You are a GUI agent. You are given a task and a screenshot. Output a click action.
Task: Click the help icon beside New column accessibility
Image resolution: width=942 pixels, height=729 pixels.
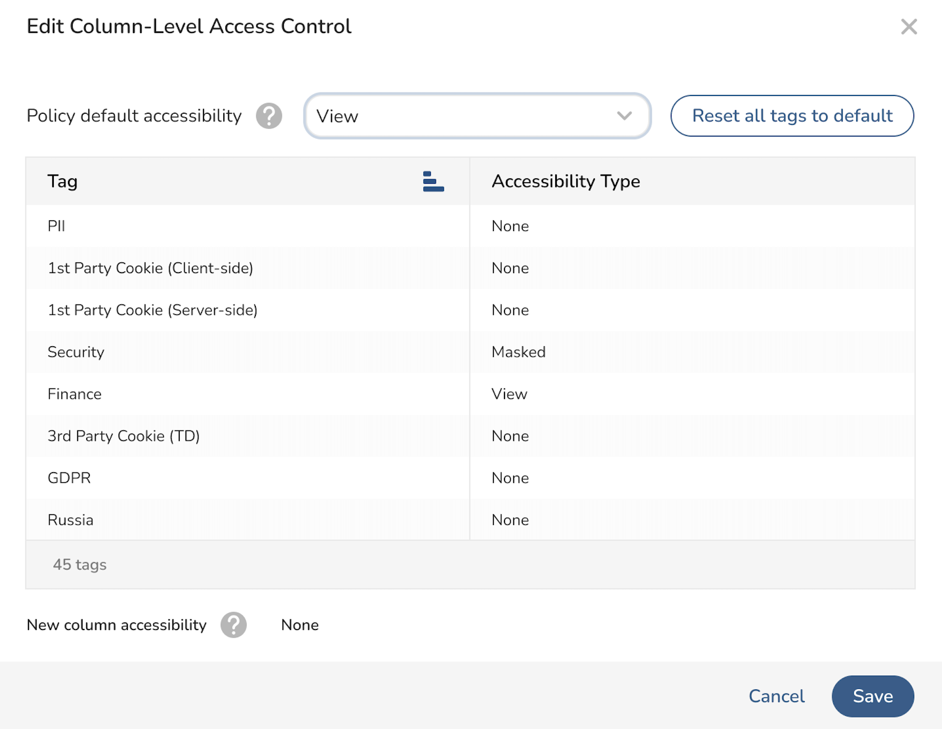pyautogui.click(x=233, y=625)
